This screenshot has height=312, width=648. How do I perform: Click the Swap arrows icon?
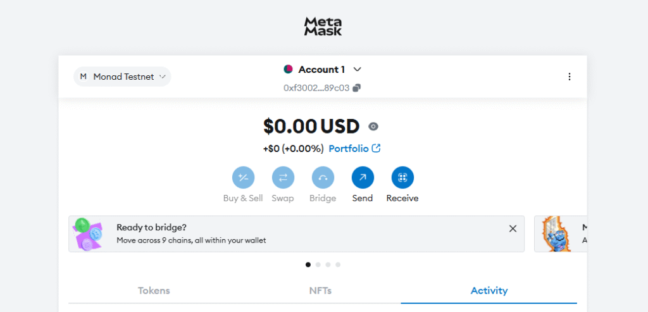(283, 178)
